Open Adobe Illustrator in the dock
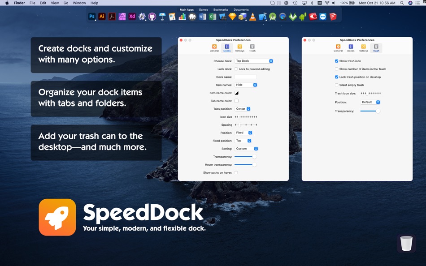This screenshot has height=266, width=426. pyautogui.click(x=102, y=17)
